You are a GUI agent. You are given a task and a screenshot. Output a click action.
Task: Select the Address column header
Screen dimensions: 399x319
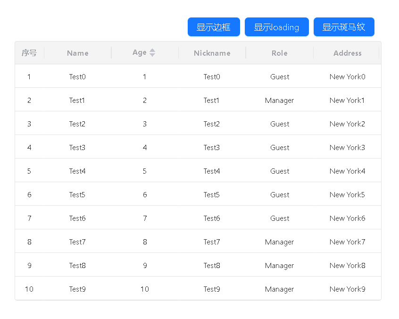347,53
